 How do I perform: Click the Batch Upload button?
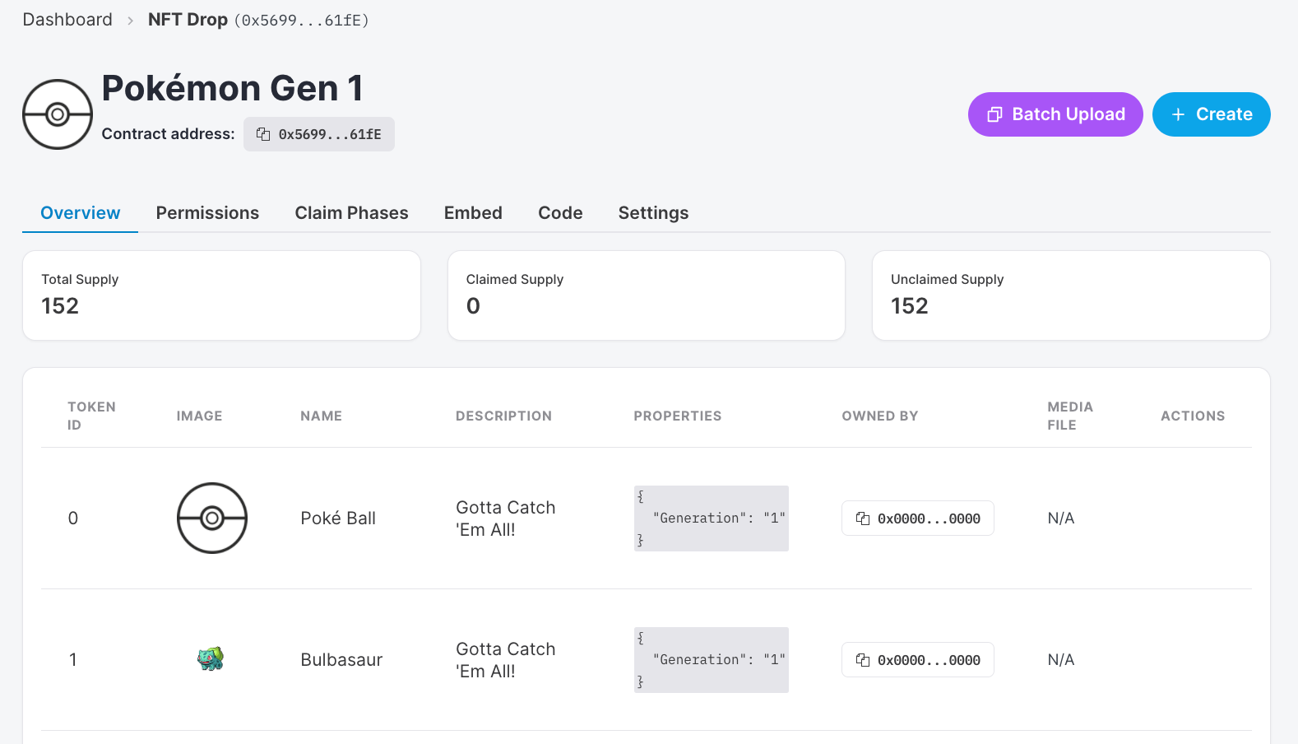[1055, 114]
